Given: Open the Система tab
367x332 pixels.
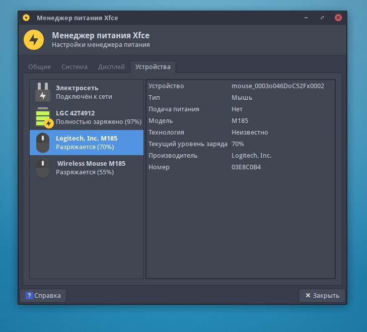Looking at the screenshot, I should pos(75,67).
